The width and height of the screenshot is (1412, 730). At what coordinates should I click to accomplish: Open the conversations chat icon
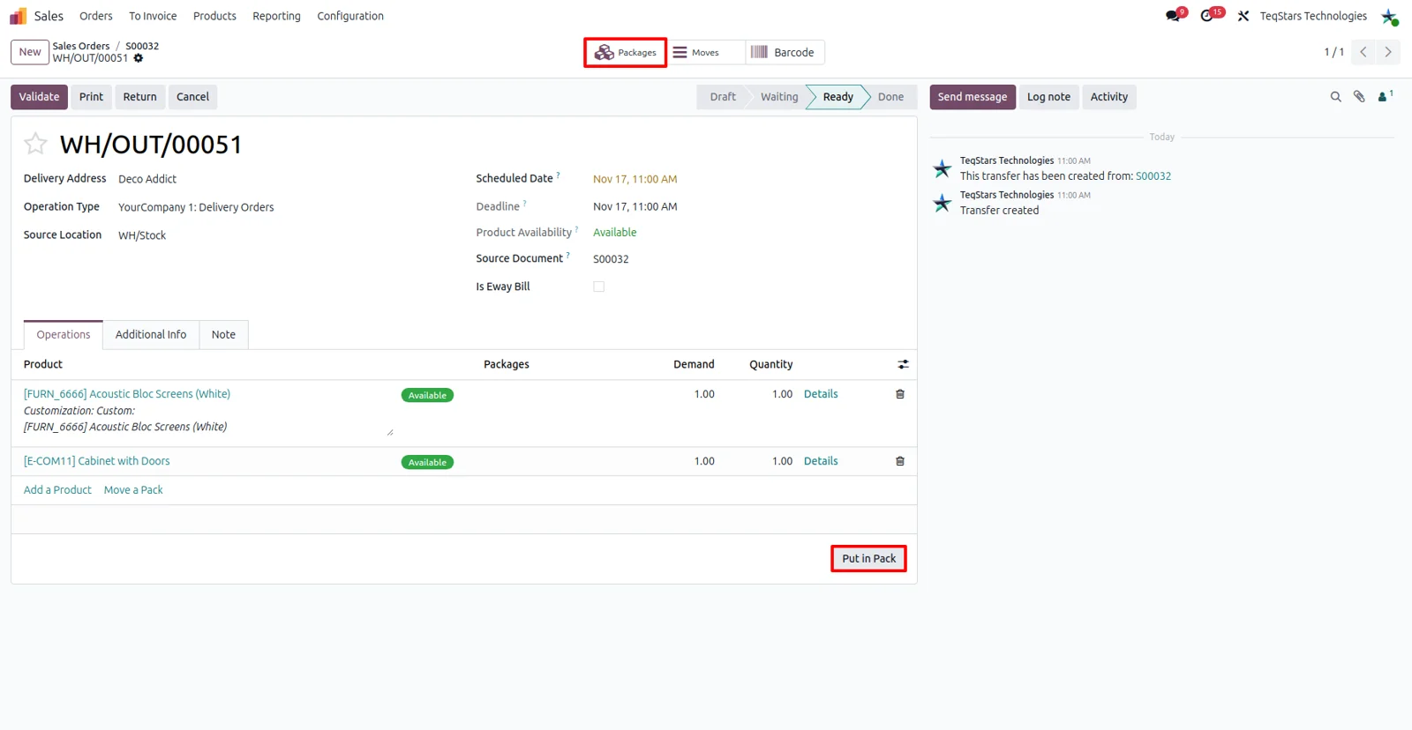pos(1173,16)
